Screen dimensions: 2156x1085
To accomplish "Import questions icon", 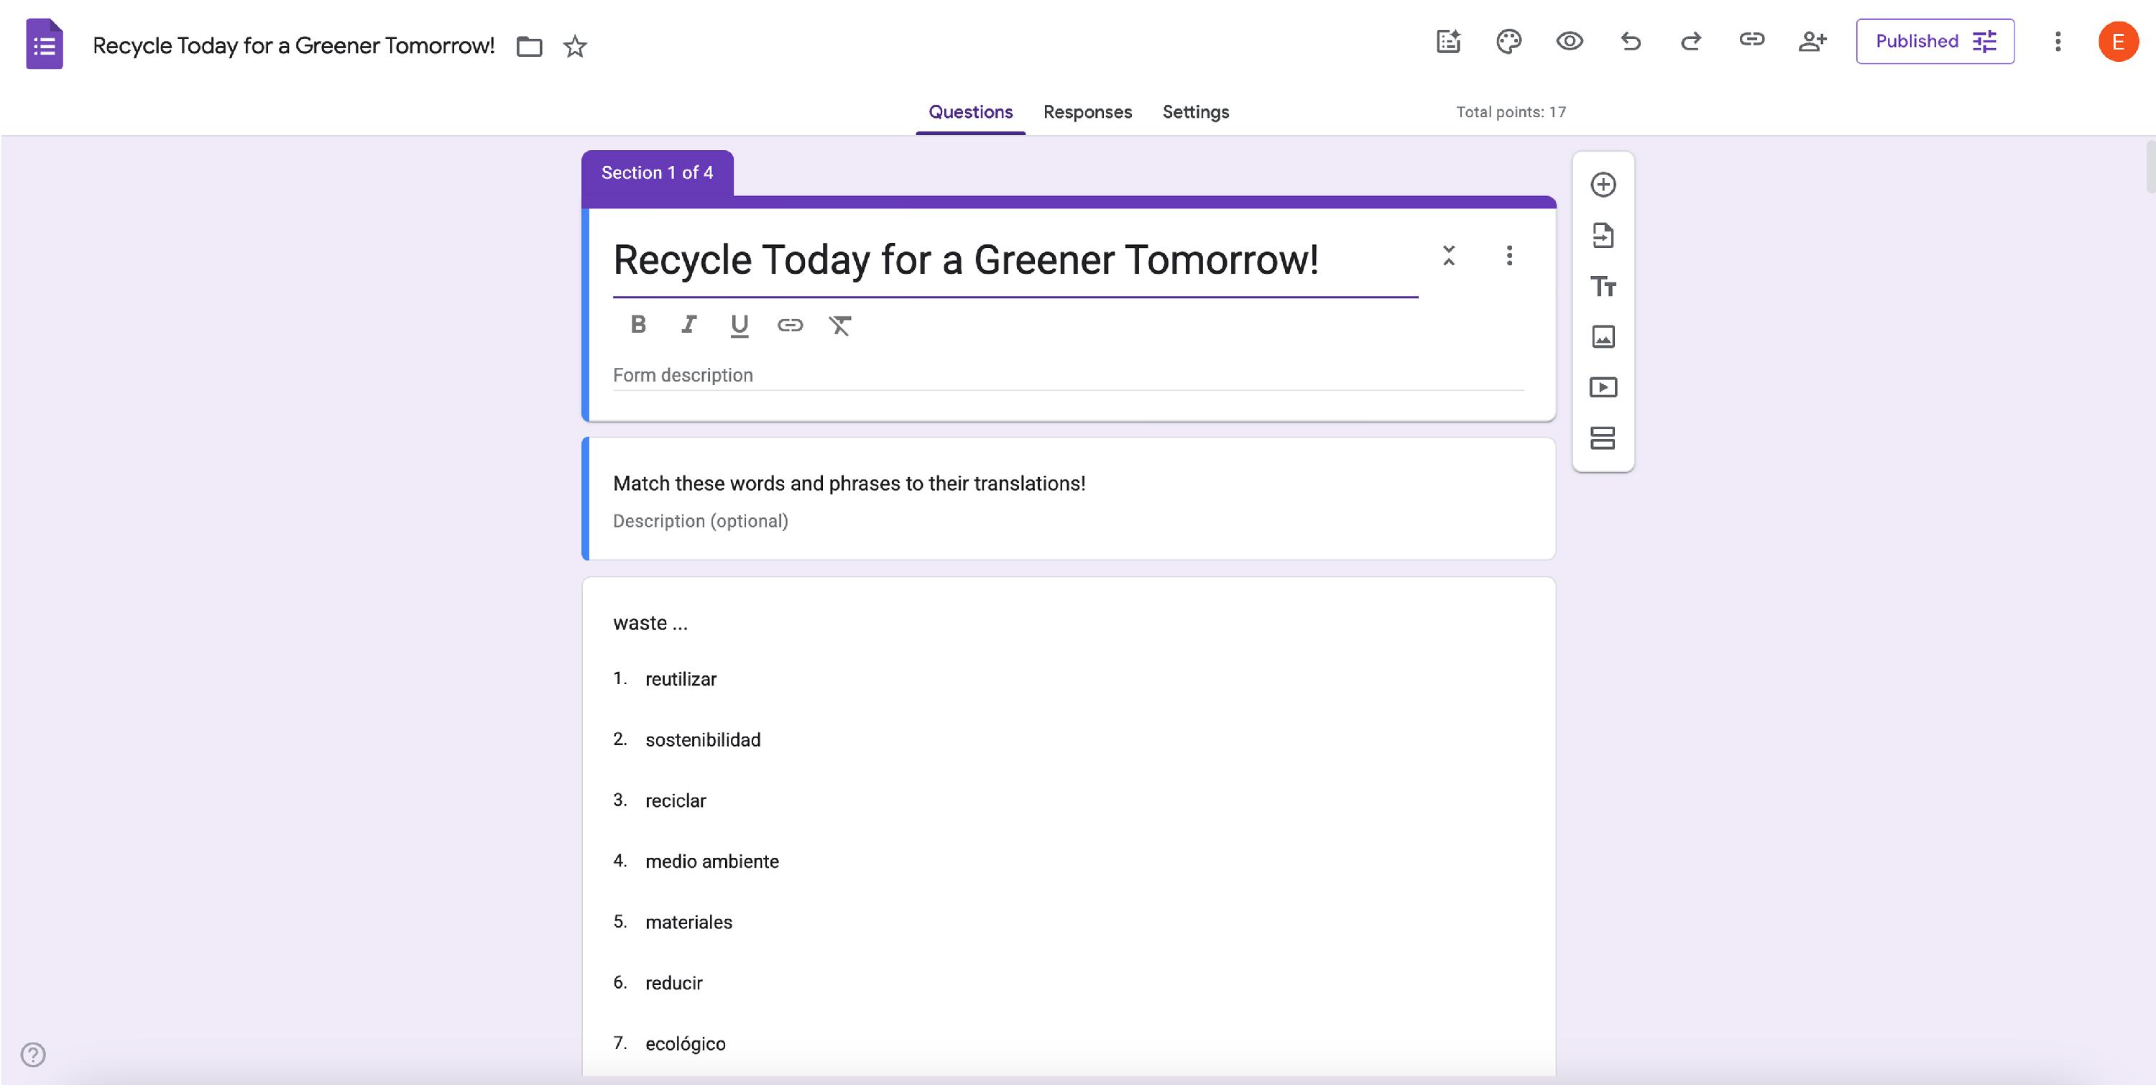I will pos(1603,236).
